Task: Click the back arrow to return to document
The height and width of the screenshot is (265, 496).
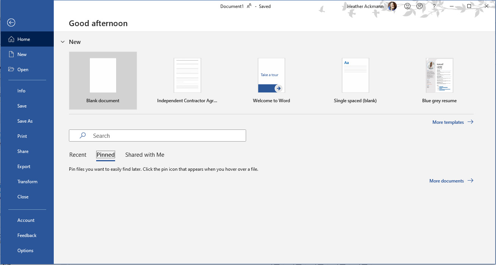Action: pos(11,23)
